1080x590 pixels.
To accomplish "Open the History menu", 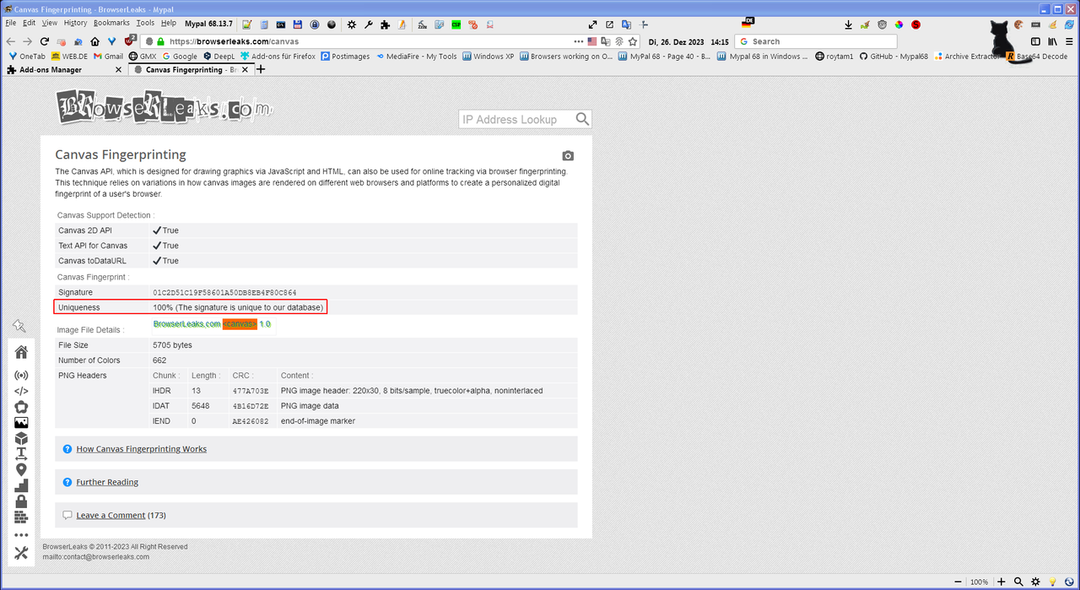I will (x=75, y=24).
